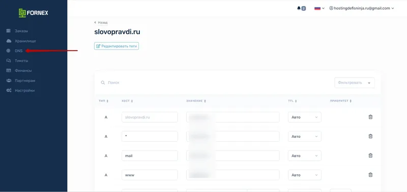Delete the slovopravdi.ru A record

point(370,117)
